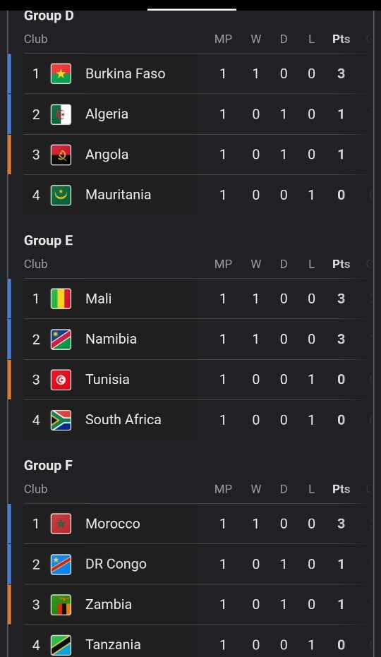This screenshot has height=657, width=381.
Task: Click MP column header in Group E
Action: click(x=223, y=264)
